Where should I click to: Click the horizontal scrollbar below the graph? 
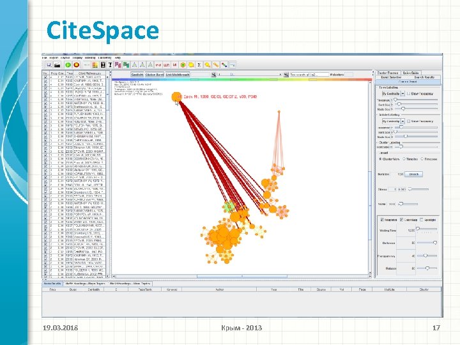coord(241,277)
